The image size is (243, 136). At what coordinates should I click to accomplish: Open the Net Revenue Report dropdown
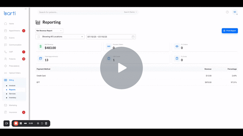click(x=49, y=31)
